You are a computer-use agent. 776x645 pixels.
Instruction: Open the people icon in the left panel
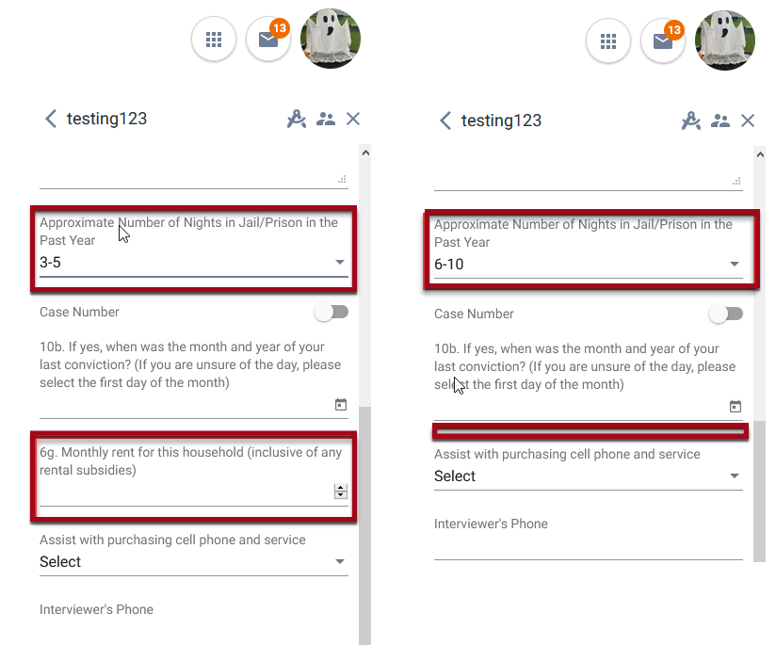point(326,119)
